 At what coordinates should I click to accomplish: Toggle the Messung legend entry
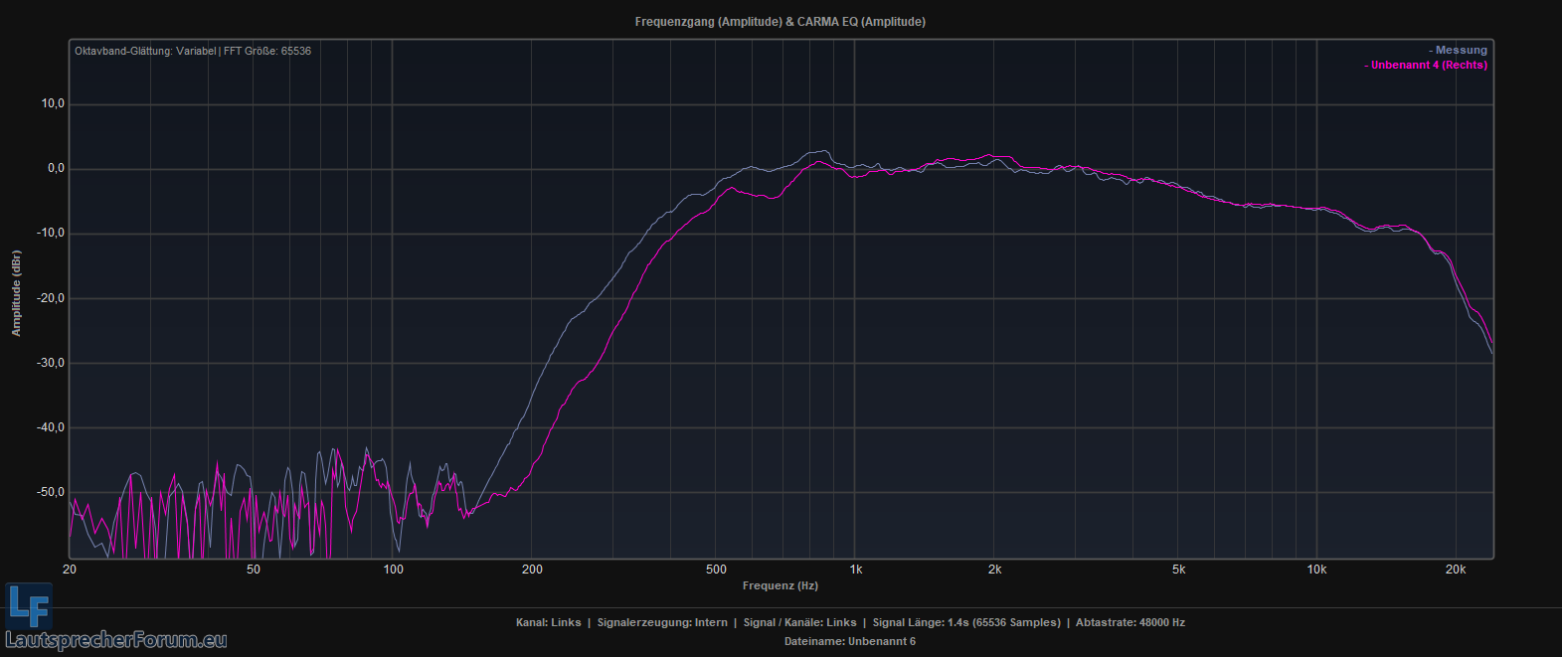point(1460,50)
